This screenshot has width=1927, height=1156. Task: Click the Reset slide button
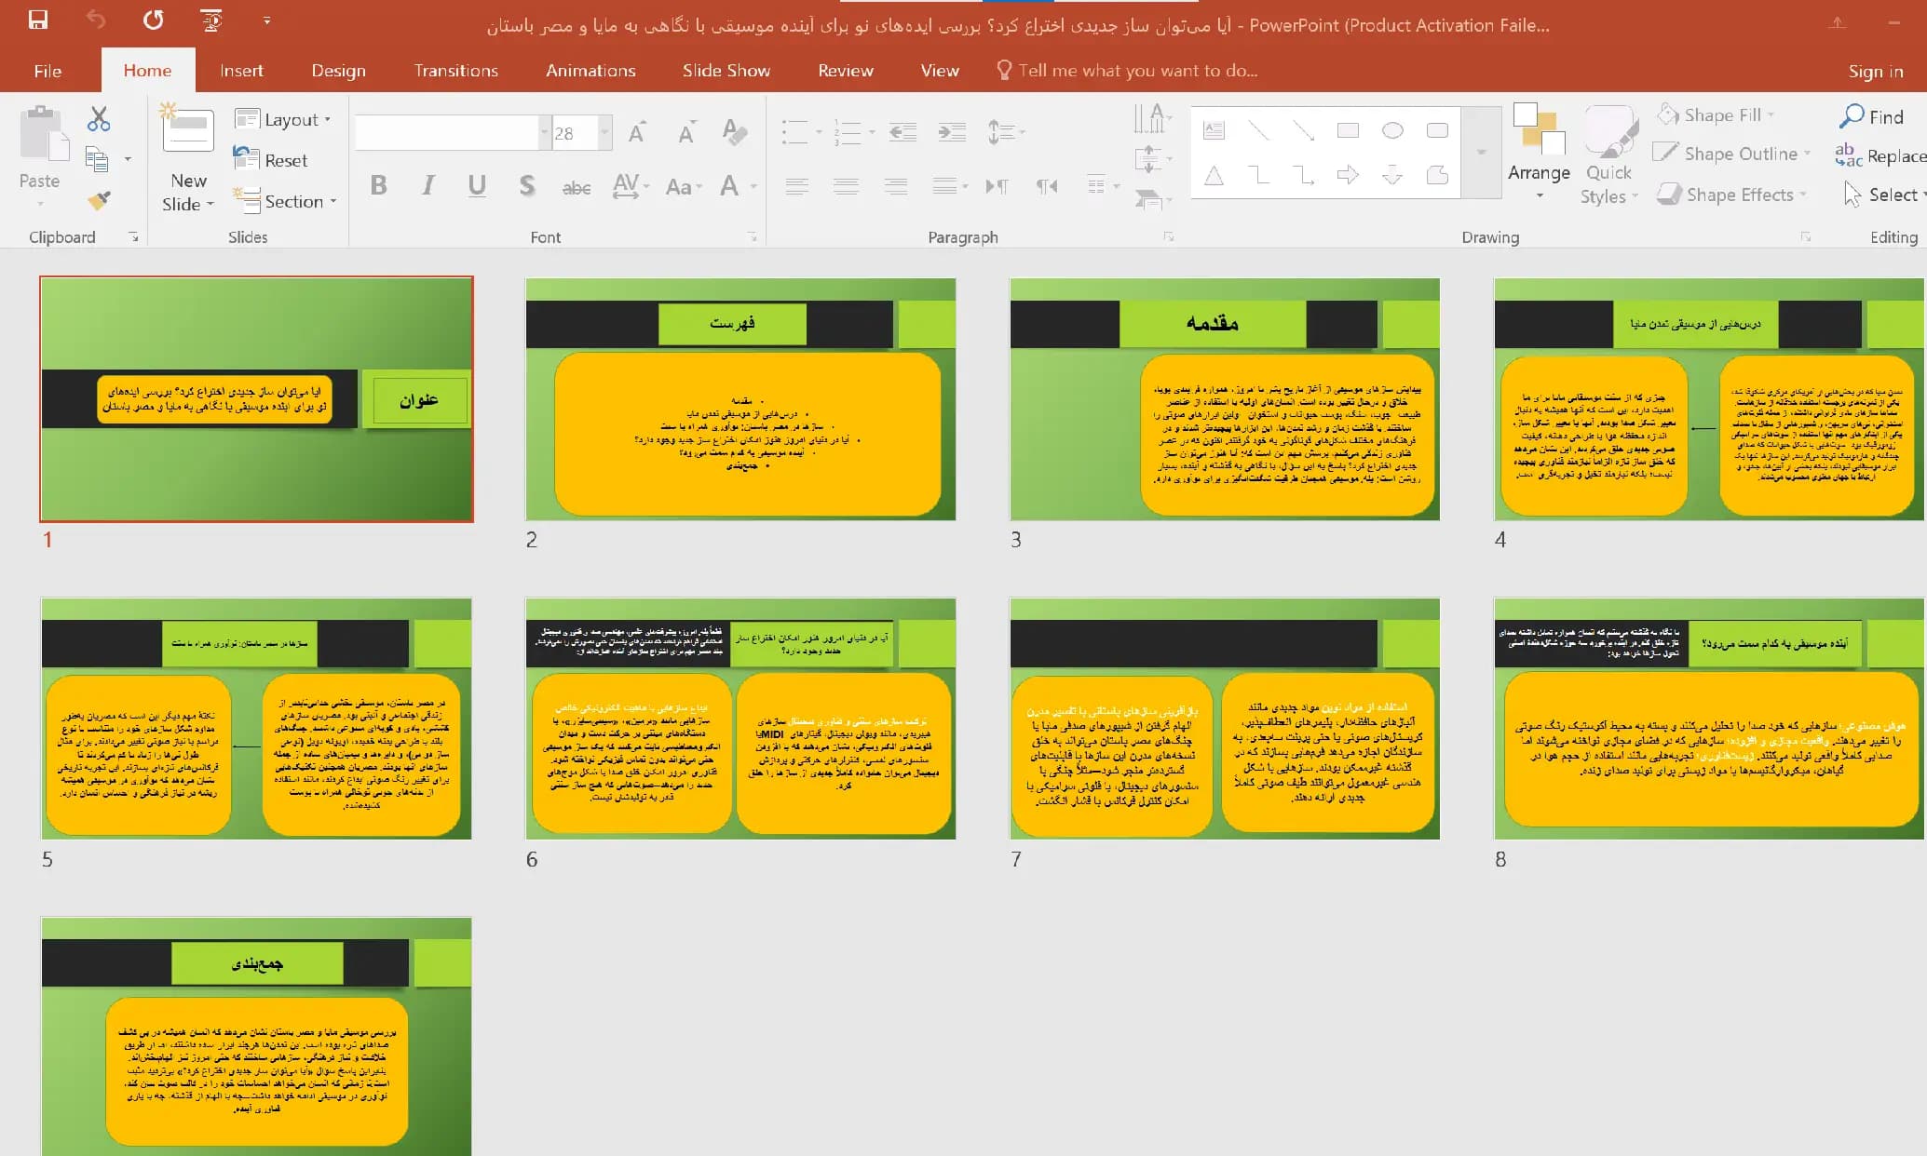270,160
